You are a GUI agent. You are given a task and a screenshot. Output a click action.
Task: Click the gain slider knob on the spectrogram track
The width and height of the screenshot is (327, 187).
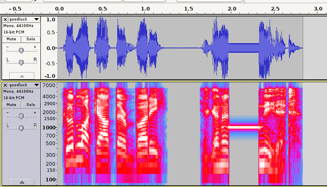point(21,116)
